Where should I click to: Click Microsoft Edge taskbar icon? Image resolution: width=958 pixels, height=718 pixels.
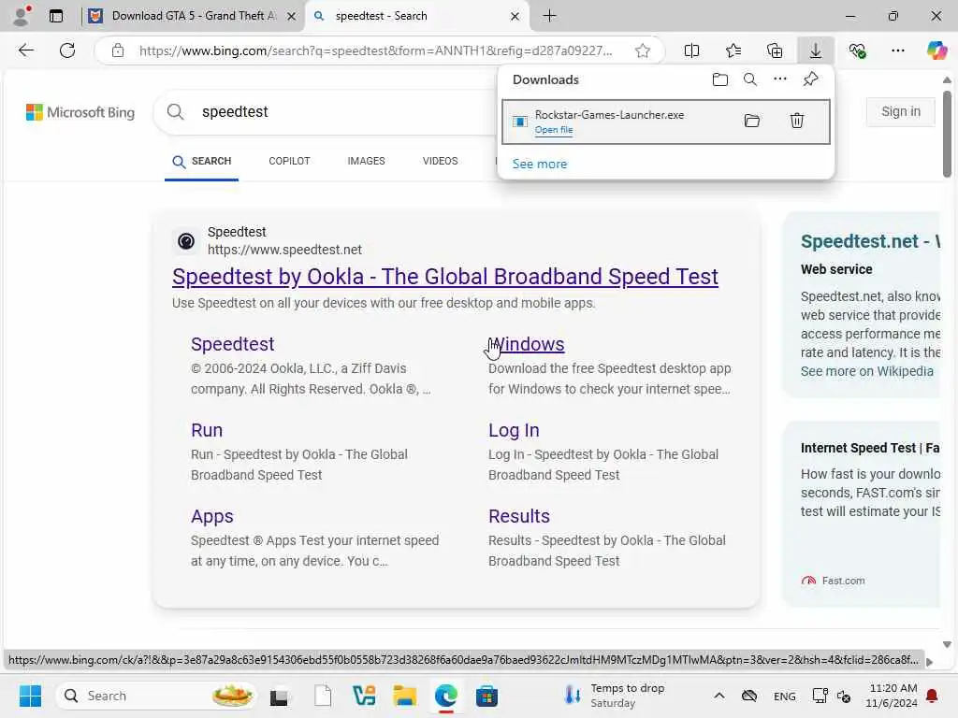446,696
